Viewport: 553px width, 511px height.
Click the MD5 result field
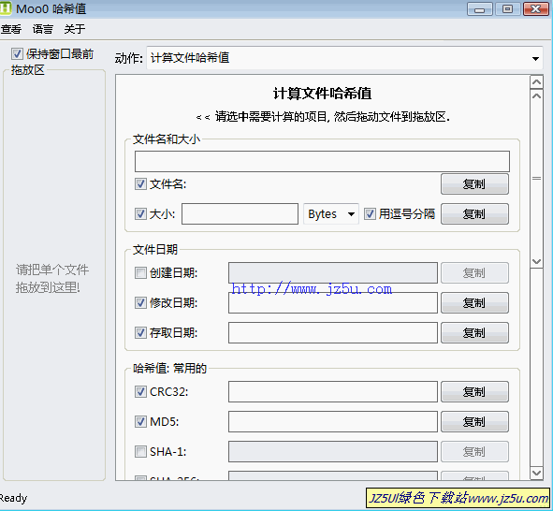(x=333, y=421)
